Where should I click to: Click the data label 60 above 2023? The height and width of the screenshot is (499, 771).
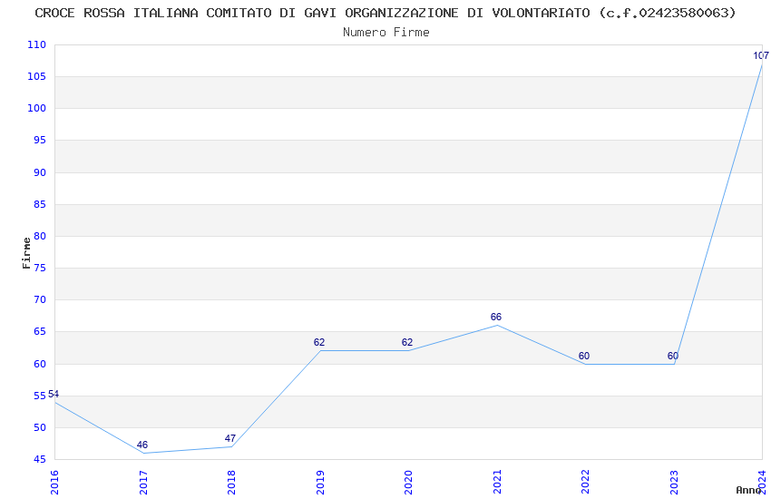(673, 356)
